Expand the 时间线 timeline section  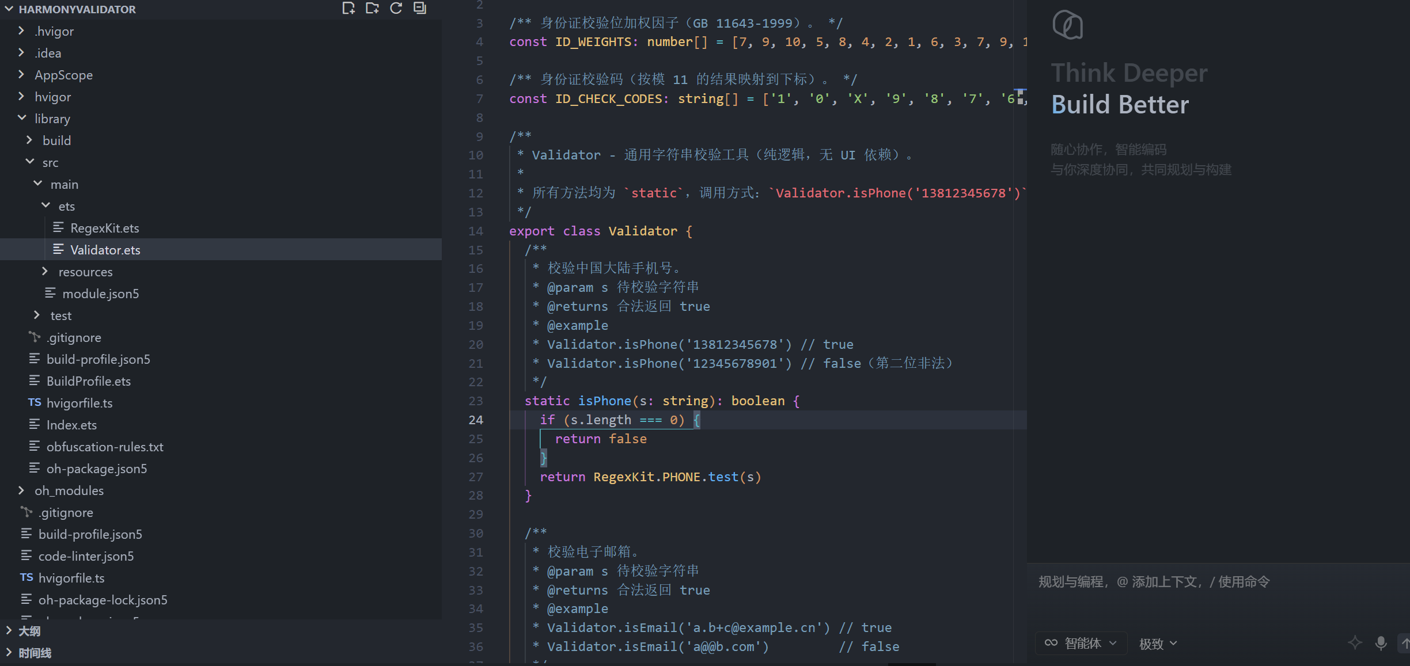(35, 653)
